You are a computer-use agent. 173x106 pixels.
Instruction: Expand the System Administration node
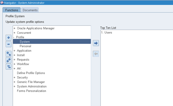[x=14, y=87]
